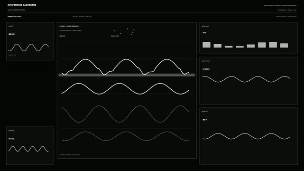The image size is (304, 171).
Task: Open the wave chart in the card below the bar chart
Action: click(246, 79)
